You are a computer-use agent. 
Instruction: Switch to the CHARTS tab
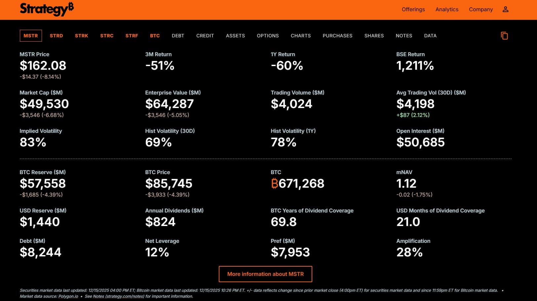pyautogui.click(x=301, y=36)
